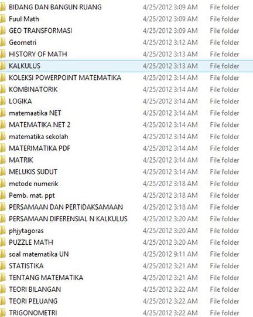Click the STATISTIKA folder icon
253x317 pixels.
pos(2,266)
